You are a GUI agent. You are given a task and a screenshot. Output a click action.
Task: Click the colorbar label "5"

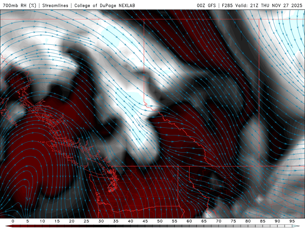[27, 221]
